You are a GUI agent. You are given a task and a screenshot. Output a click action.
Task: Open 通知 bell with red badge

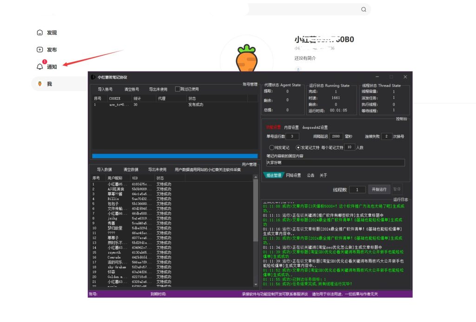coord(47,66)
